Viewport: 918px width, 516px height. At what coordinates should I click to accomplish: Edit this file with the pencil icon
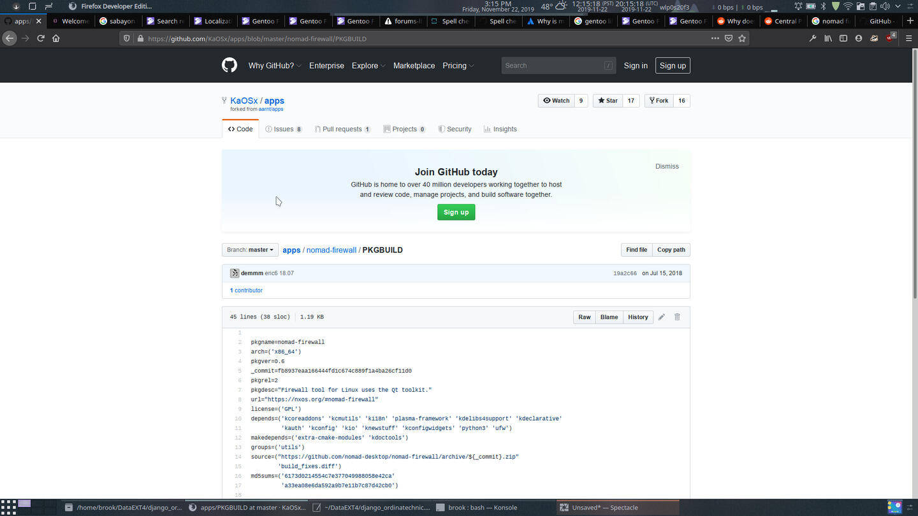point(662,317)
